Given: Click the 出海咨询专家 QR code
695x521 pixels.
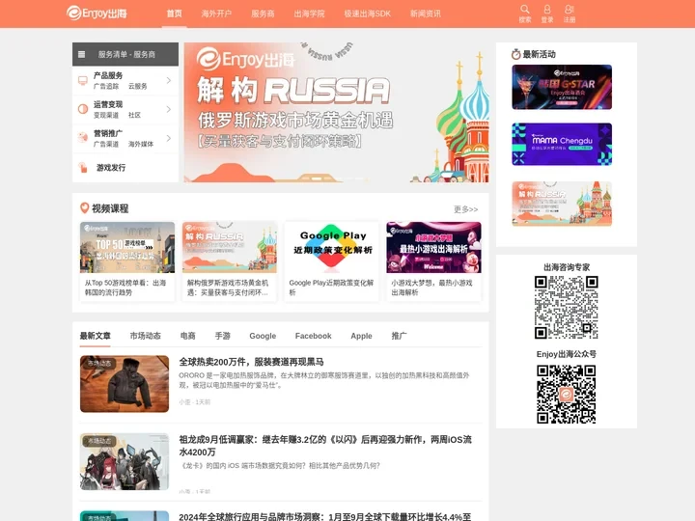Looking at the screenshot, I should pos(566,307).
